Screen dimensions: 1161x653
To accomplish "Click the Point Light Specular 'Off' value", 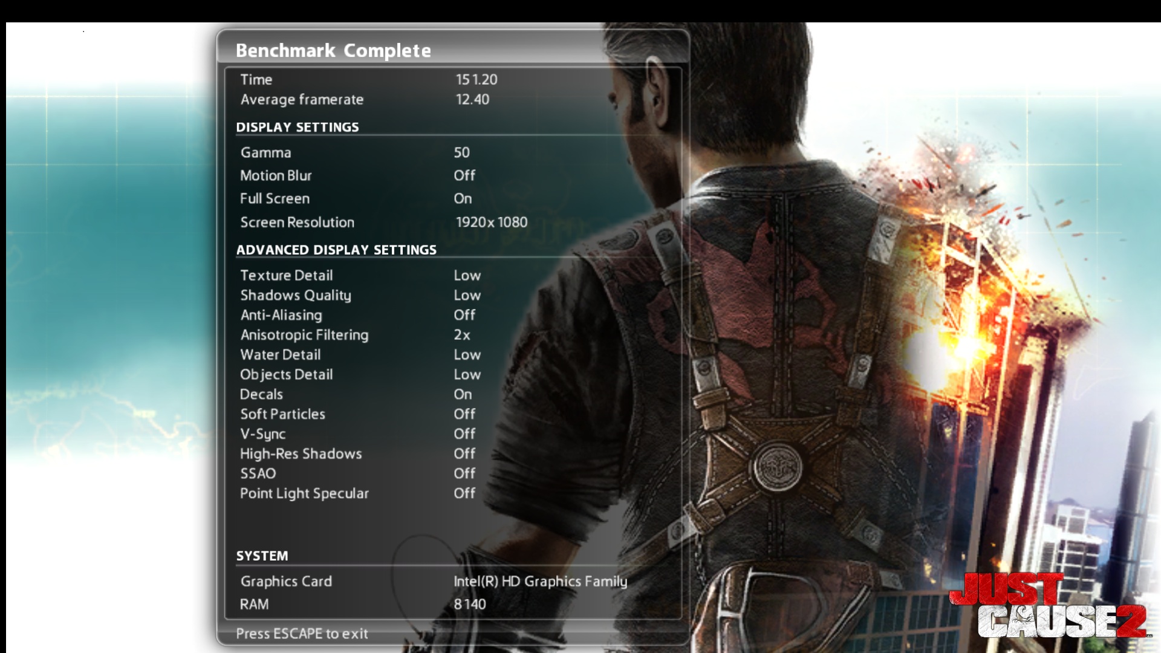I will [464, 493].
